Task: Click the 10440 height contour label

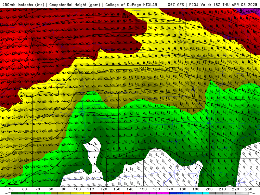Action: [125, 17]
